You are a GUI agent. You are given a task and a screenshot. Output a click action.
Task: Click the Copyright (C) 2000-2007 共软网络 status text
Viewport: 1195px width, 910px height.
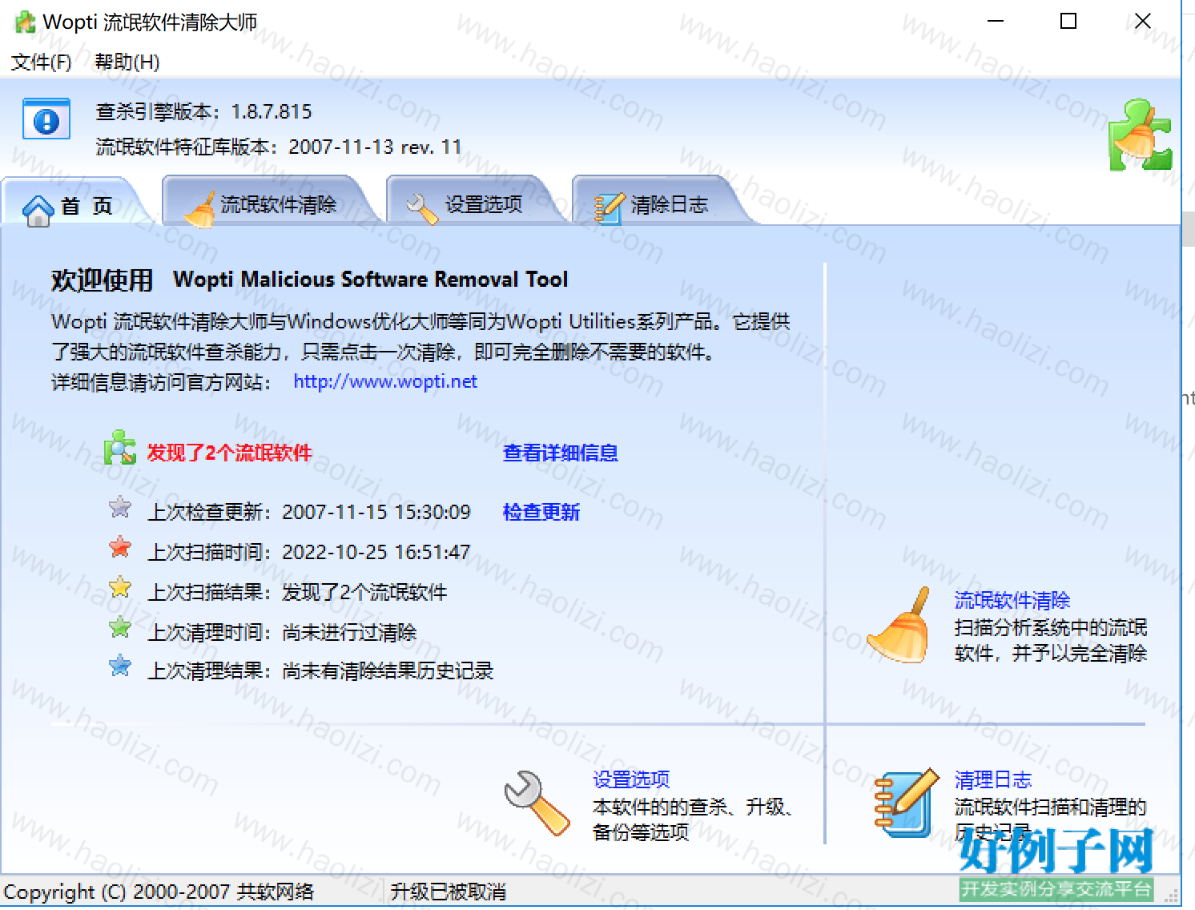pos(159,892)
